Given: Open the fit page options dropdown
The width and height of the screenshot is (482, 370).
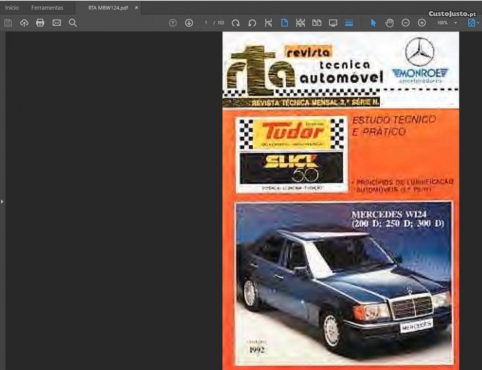Looking at the screenshot, I should point(474,22).
